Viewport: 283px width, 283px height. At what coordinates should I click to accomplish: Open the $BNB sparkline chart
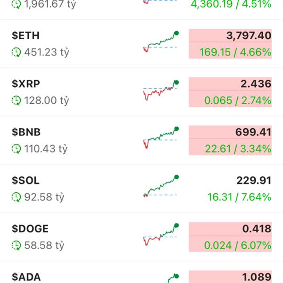[x=161, y=138]
